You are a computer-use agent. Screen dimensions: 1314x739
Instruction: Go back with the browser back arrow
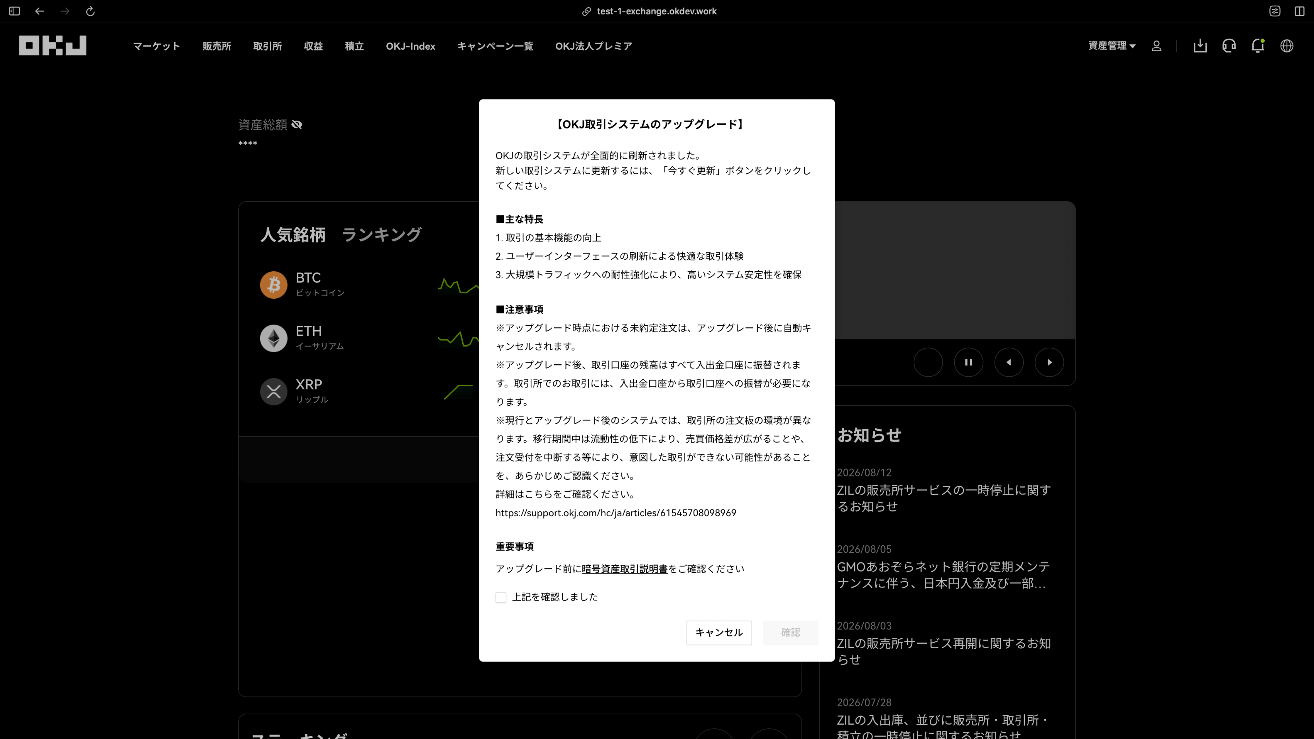[39, 11]
